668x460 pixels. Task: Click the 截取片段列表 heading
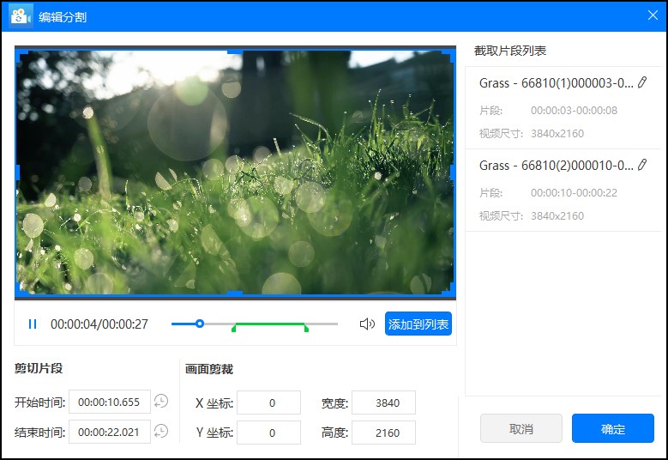[510, 51]
